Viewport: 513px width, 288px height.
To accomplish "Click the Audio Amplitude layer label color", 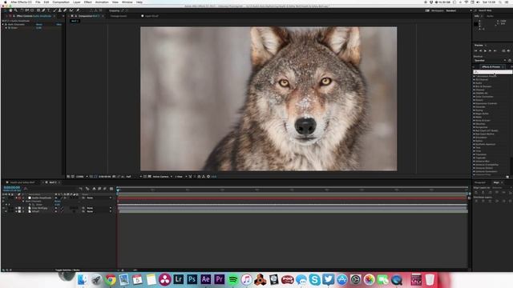I will 19,198.
